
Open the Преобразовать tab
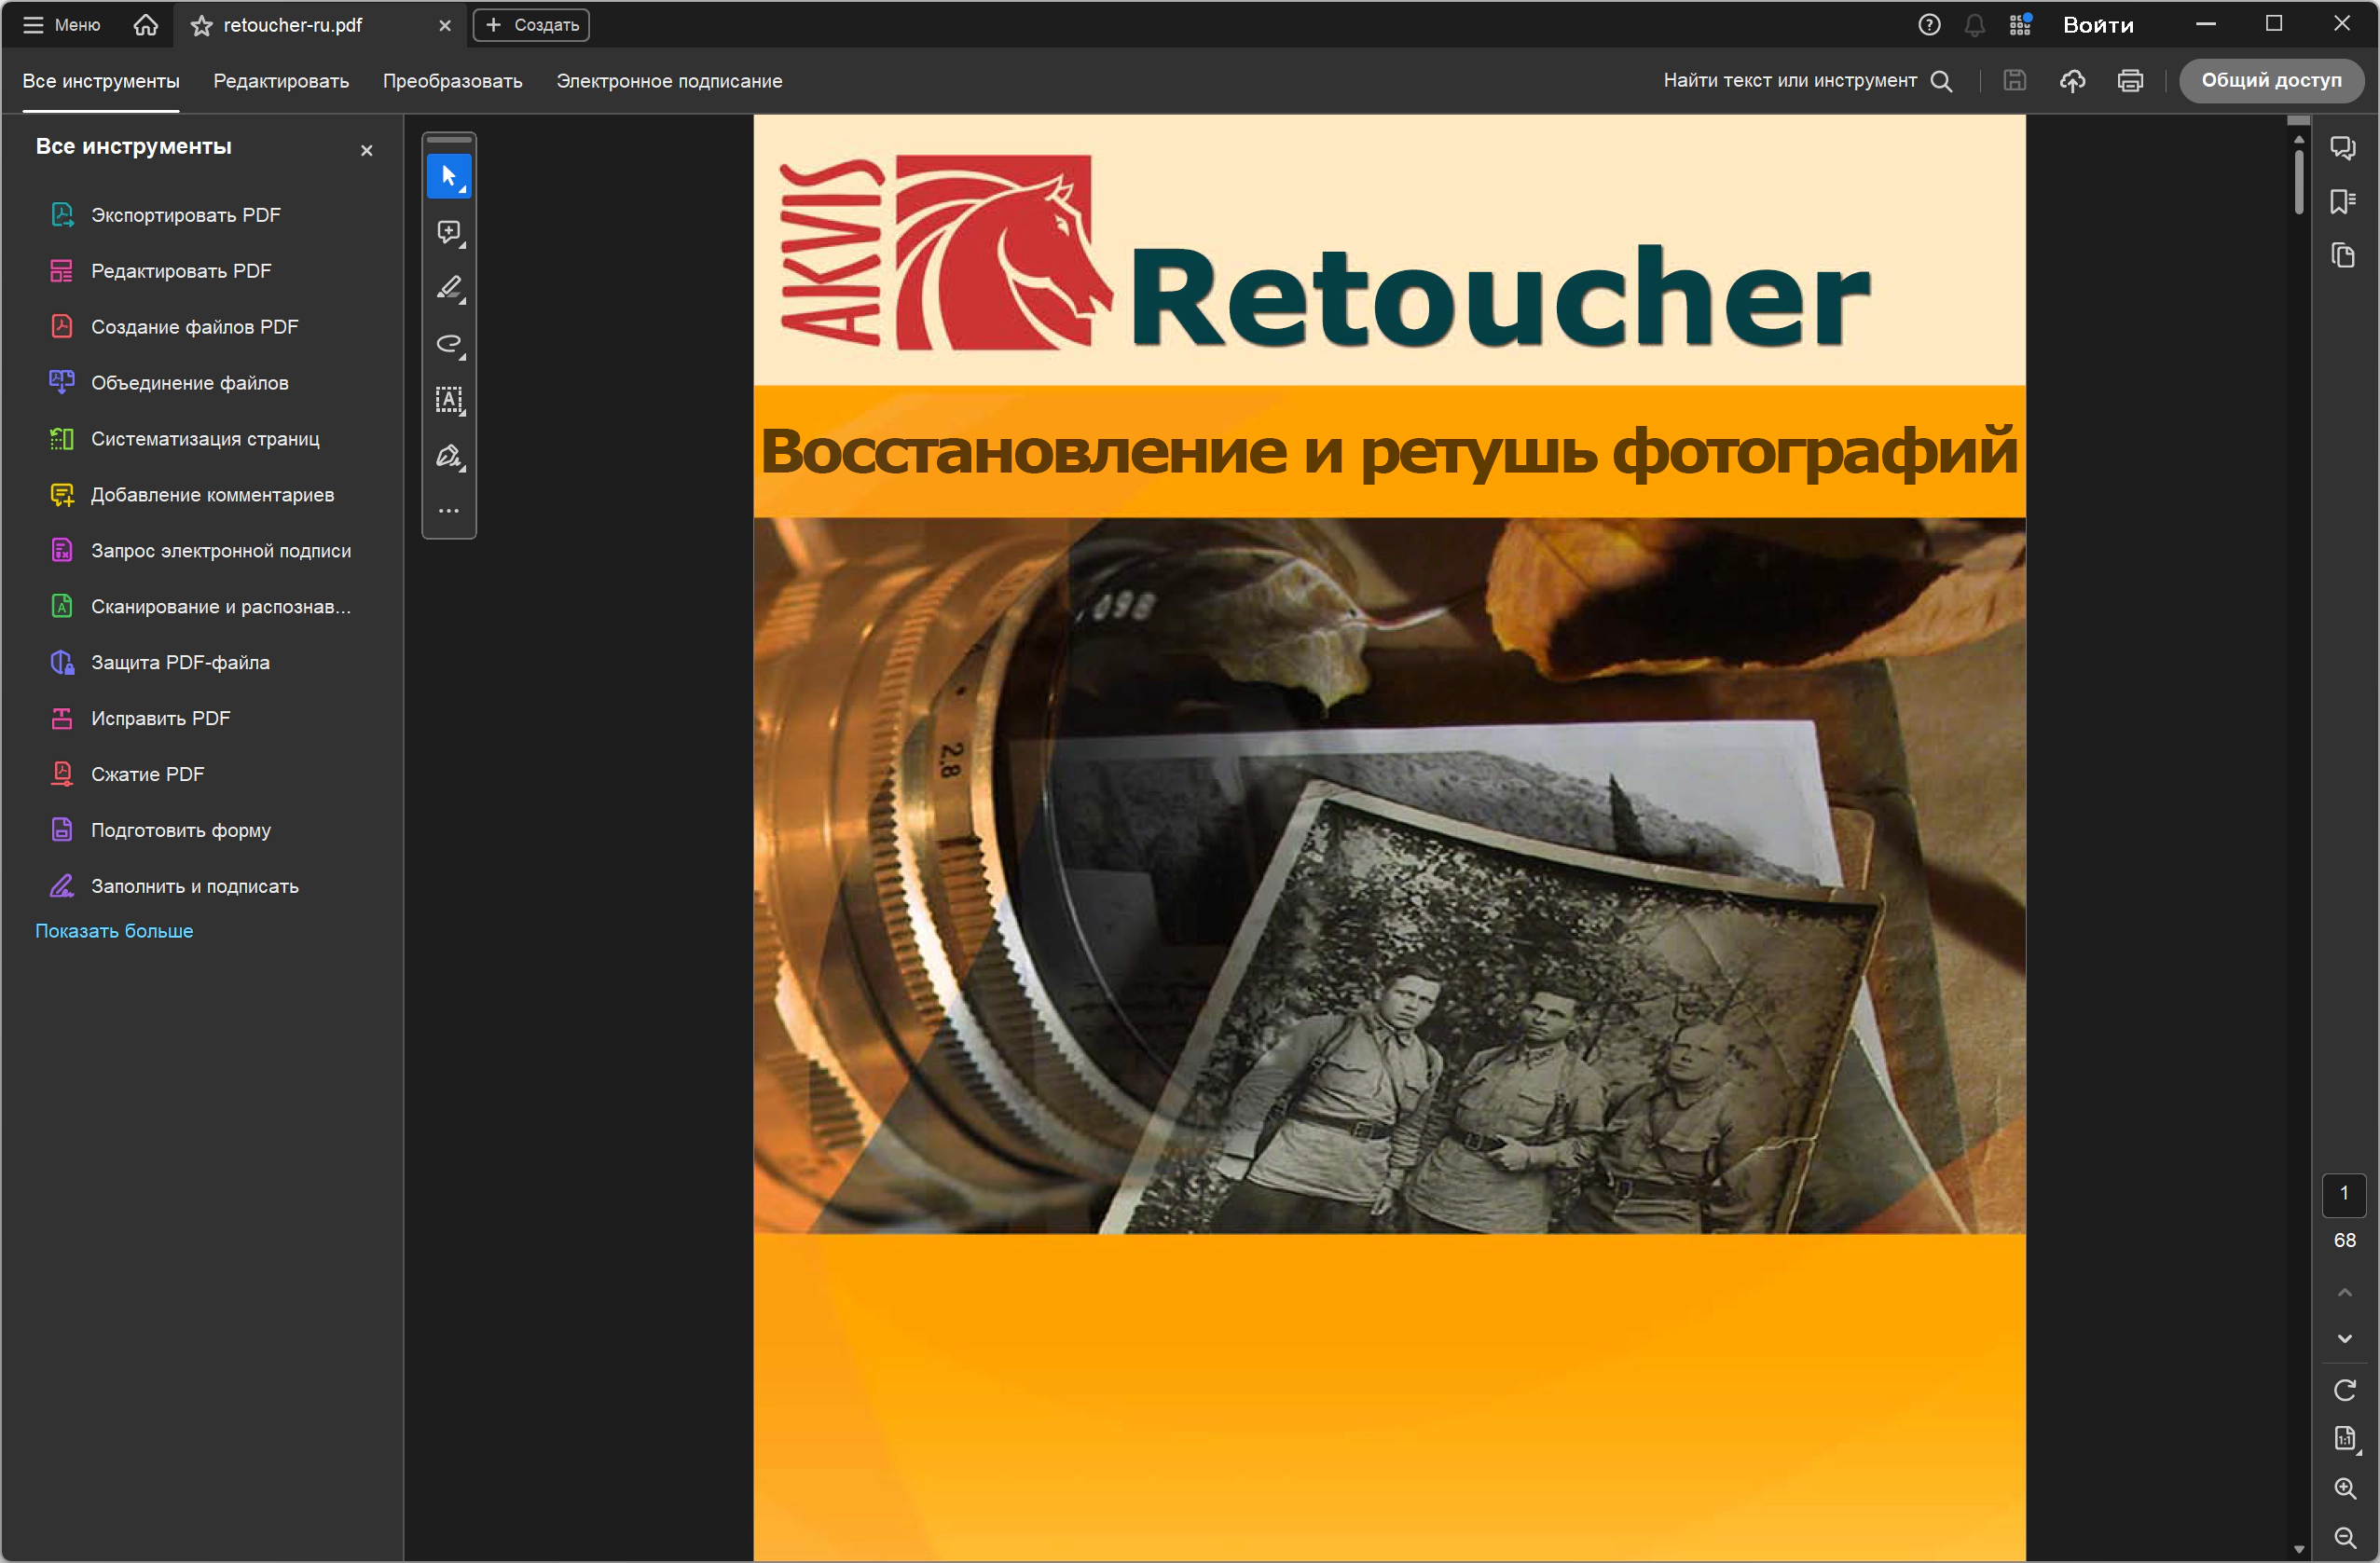coord(452,81)
